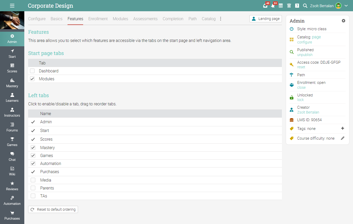353x224 pixels.
Task: Open Mastery in left sidebar
Action: (12, 83)
